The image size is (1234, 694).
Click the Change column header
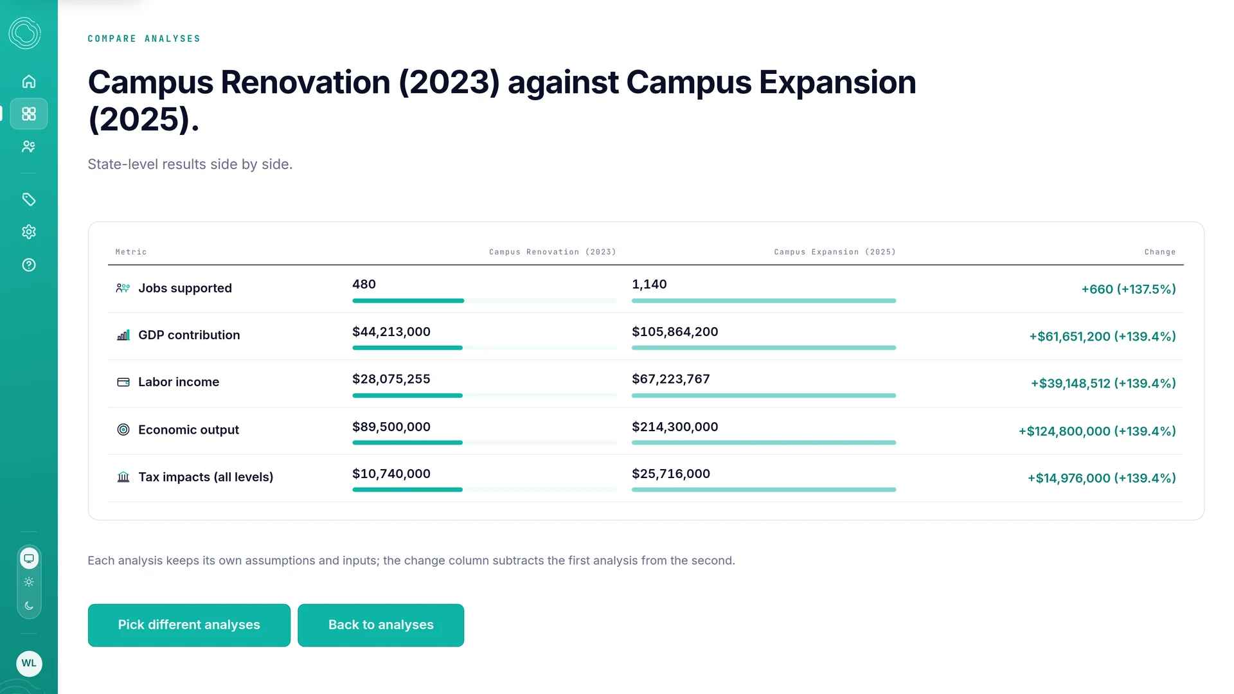point(1159,252)
